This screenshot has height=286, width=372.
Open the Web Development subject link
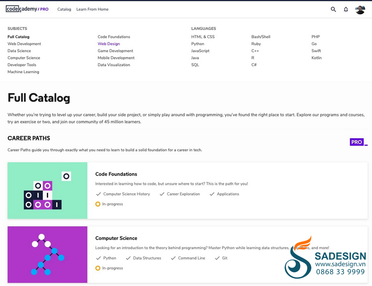(24, 43)
